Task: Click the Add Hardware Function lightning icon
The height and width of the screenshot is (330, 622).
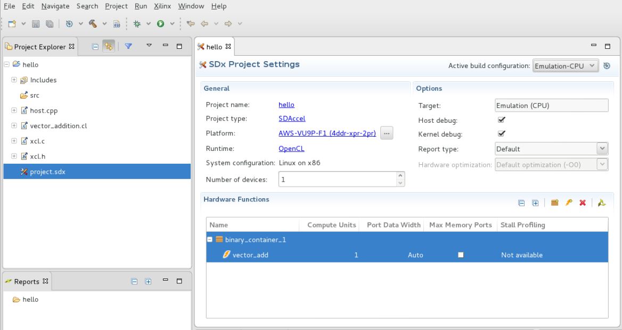Action: [568, 202]
